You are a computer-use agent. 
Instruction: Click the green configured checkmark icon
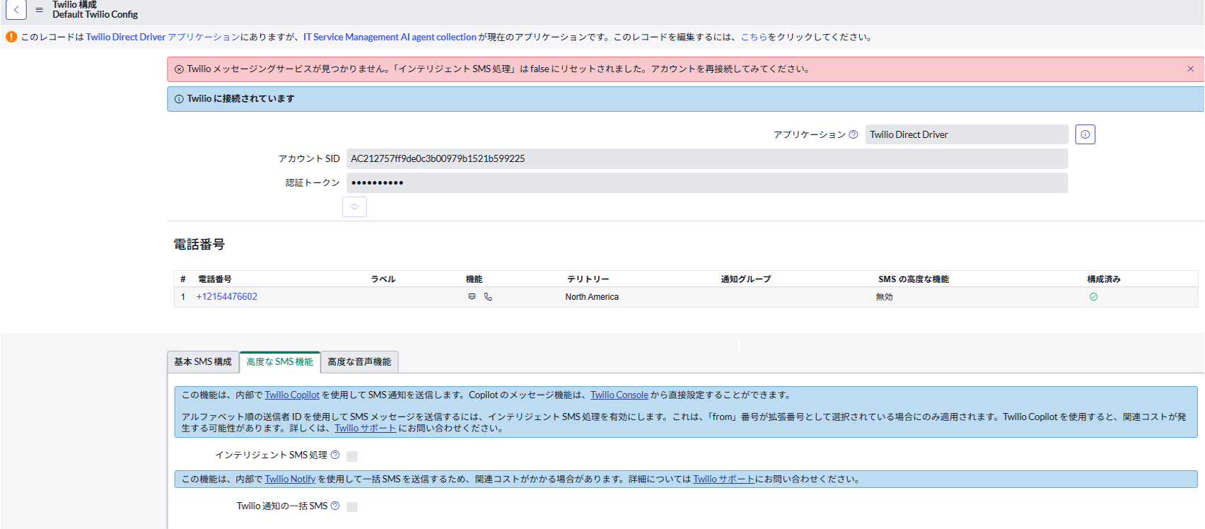click(1093, 297)
